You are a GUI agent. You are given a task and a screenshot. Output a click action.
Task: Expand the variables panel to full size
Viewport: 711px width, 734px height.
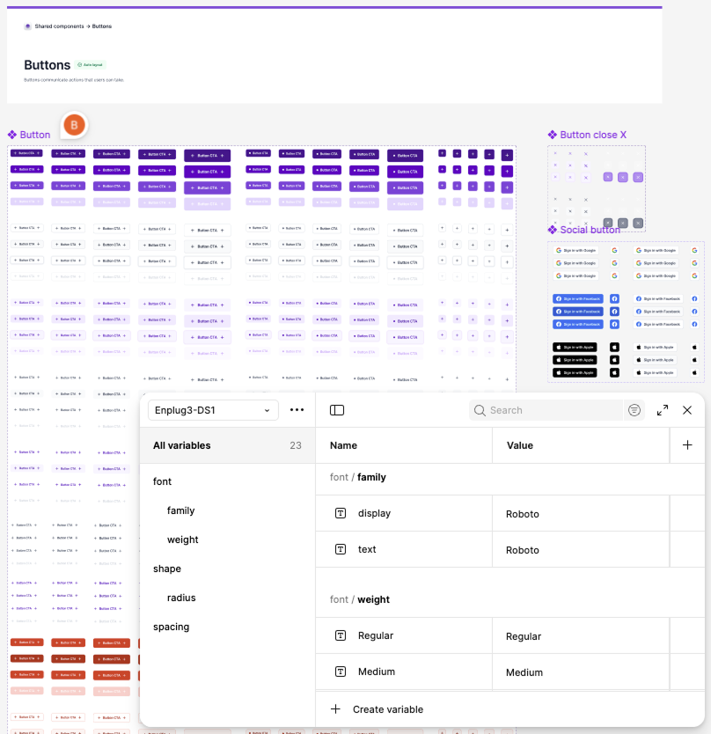point(663,410)
